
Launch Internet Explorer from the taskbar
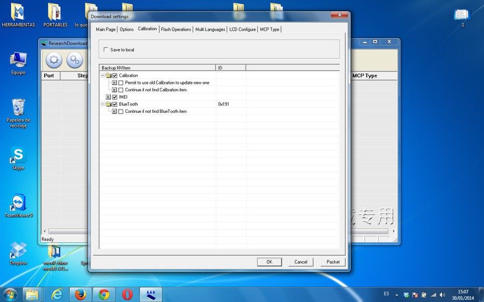(x=57, y=294)
